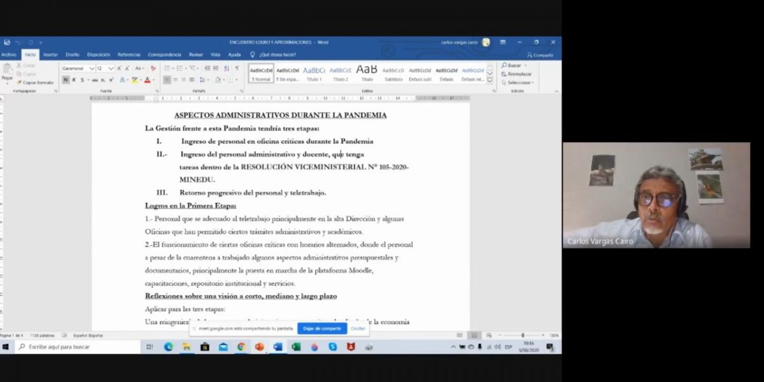Image resolution: width=764 pixels, height=382 pixels.
Task: Click the increase indent icon
Action: [216, 68]
